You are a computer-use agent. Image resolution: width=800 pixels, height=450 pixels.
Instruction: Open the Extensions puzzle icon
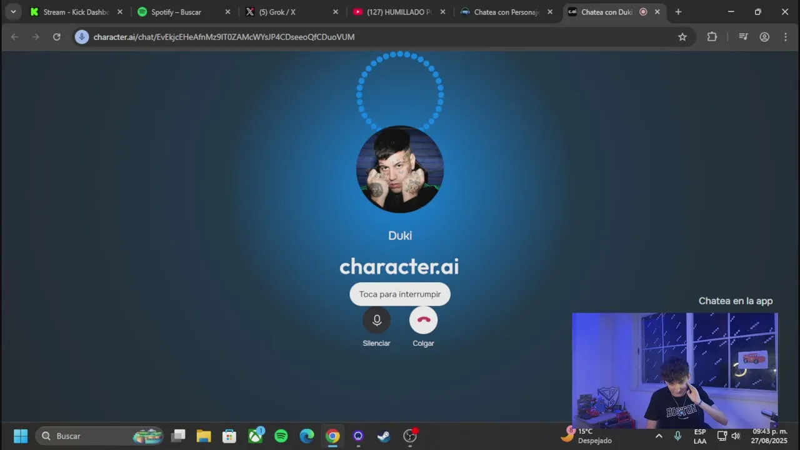712,37
